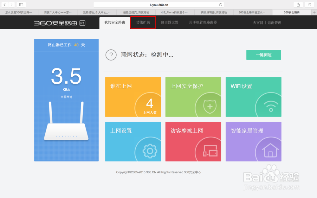Click 路由器已工作 40 天 header
The image size is (317, 198).
pos(66,45)
